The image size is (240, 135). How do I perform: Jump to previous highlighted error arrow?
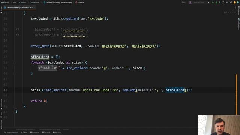point(233,12)
